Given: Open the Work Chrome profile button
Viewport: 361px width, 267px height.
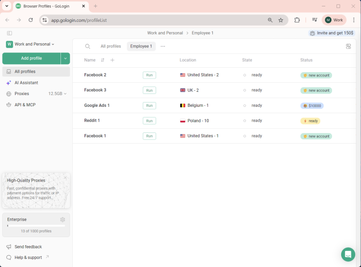Looking at the screenshot, I should click(x=334, y=20).
